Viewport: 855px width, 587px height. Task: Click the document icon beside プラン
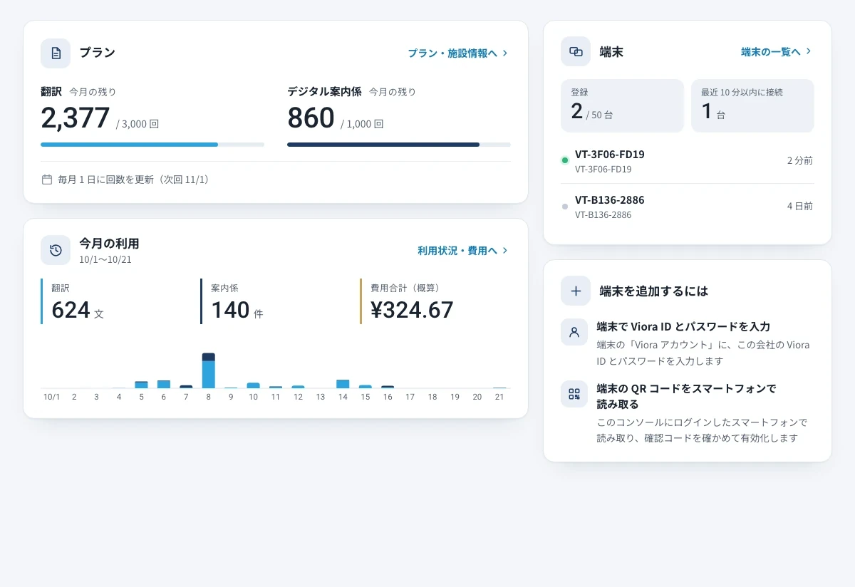click(x=56, y=53)
